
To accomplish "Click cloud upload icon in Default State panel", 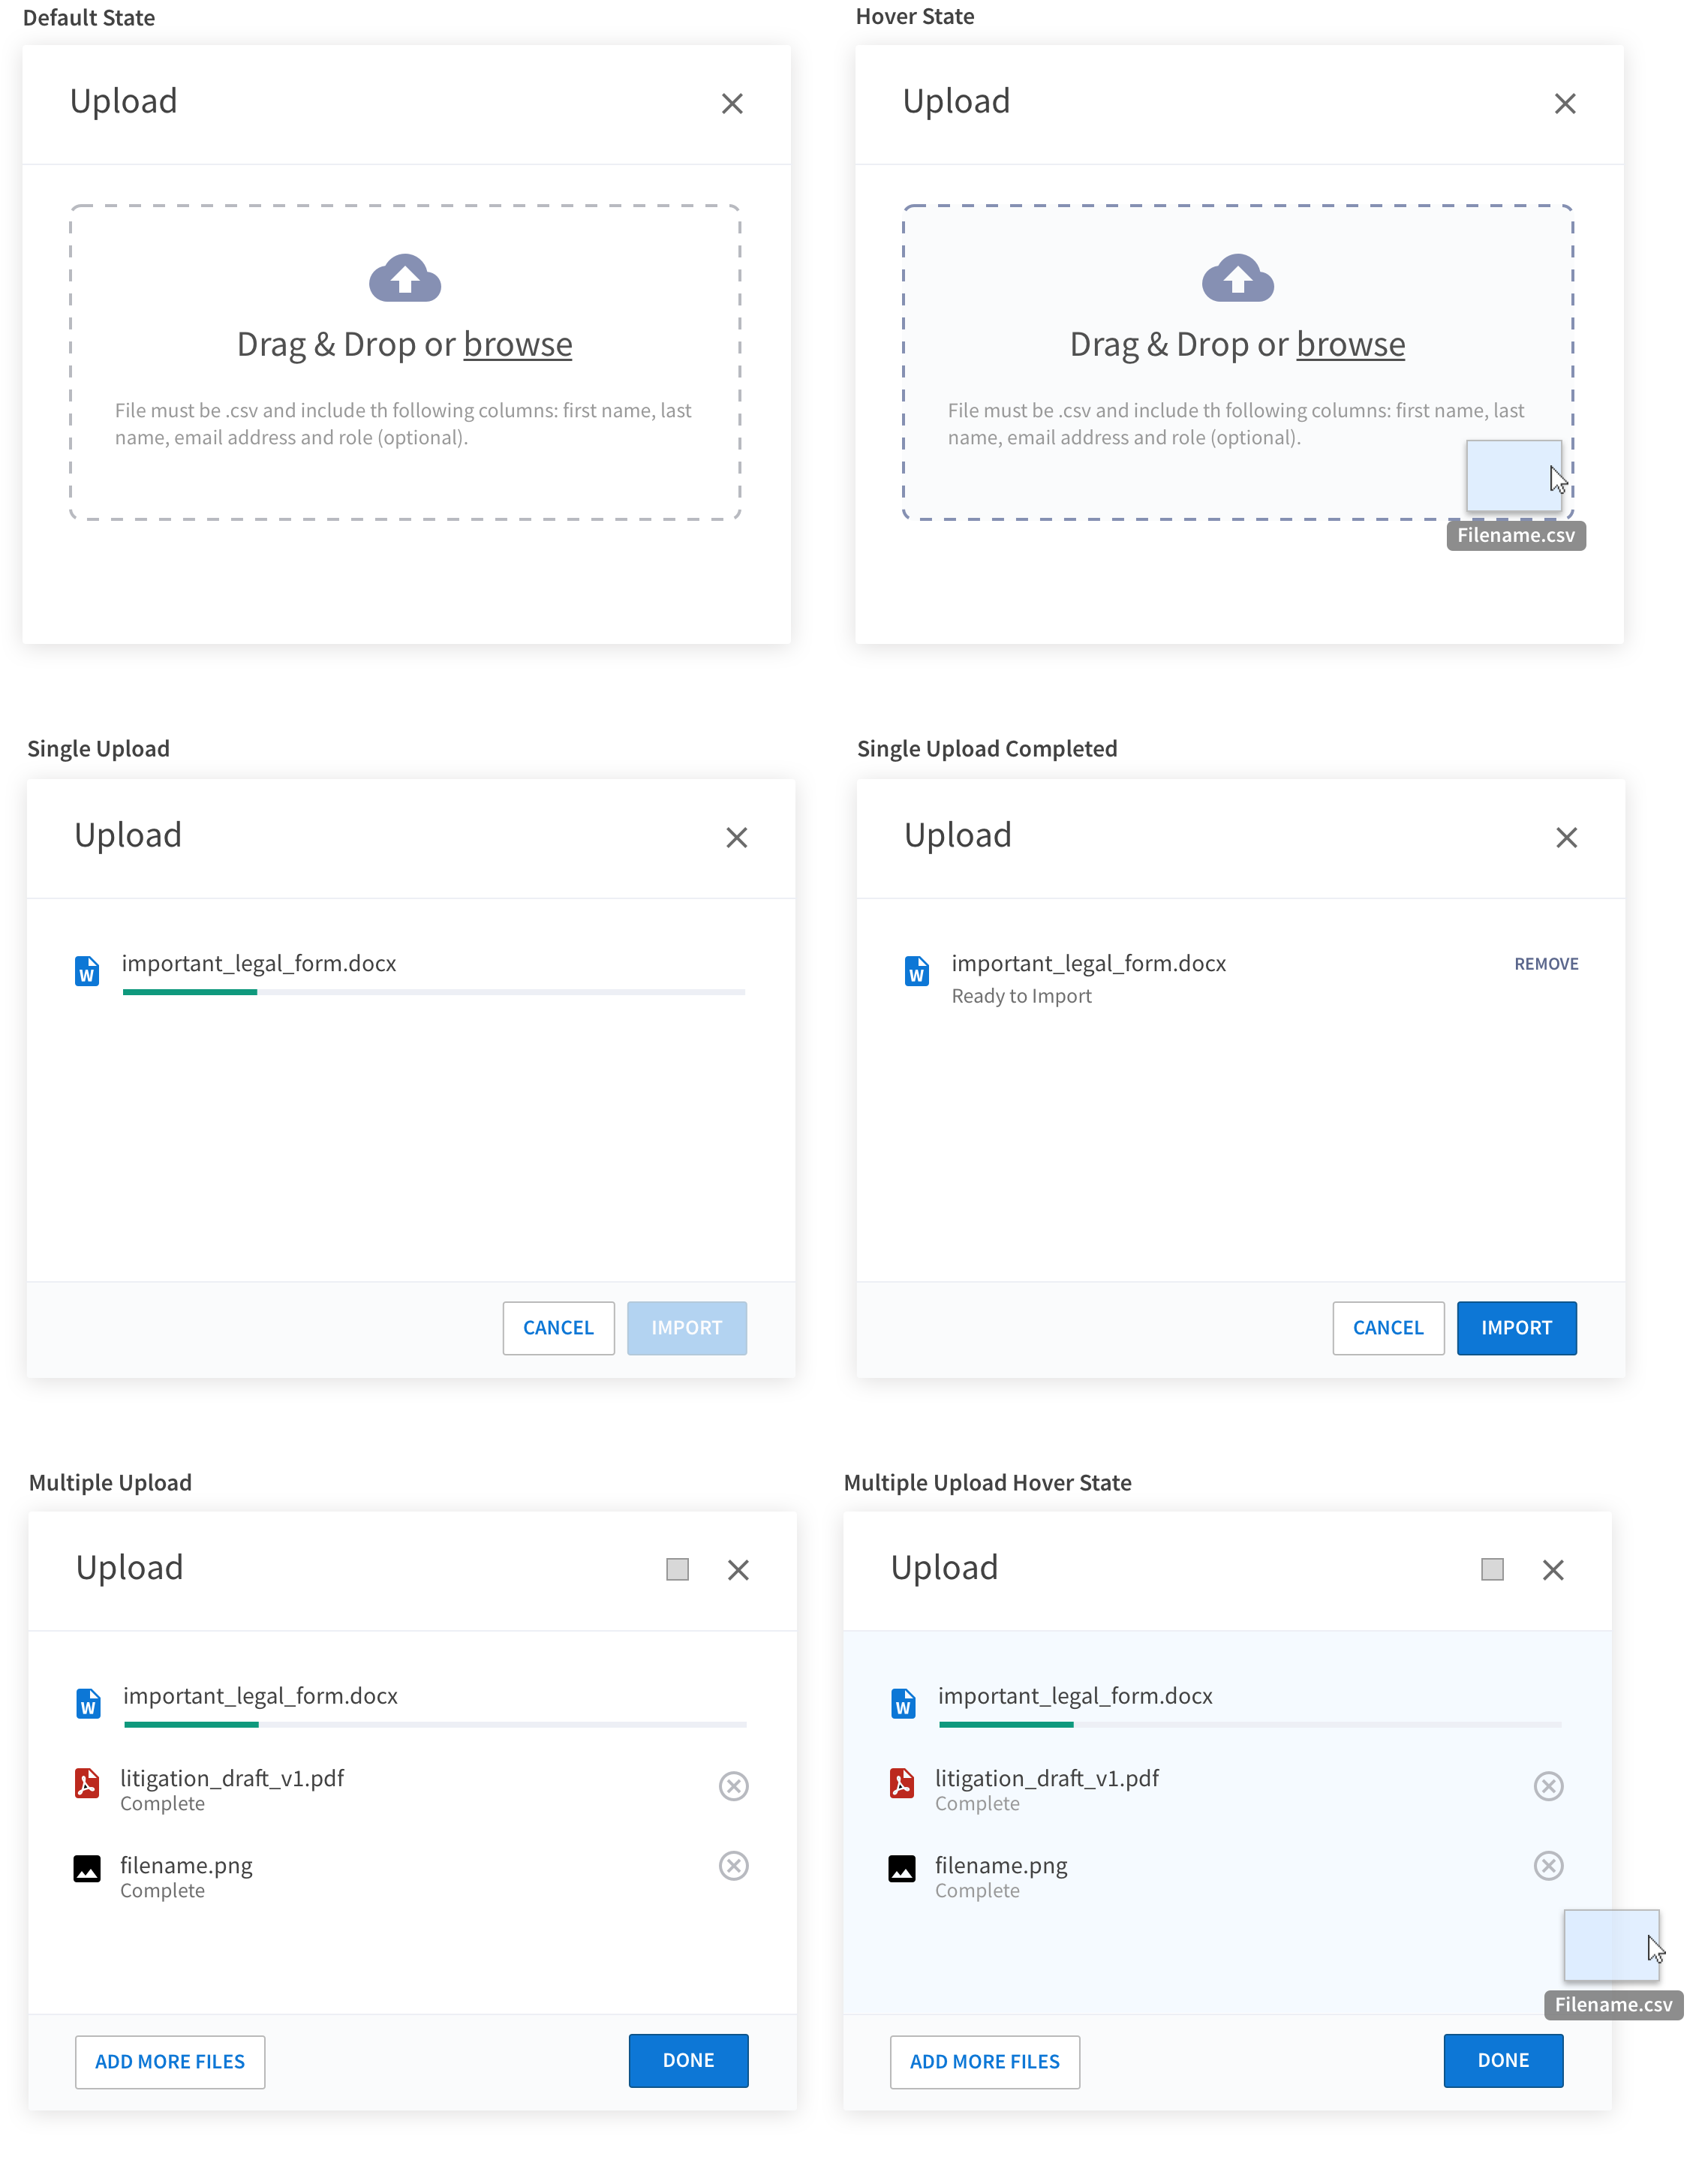I will point(405,278).
